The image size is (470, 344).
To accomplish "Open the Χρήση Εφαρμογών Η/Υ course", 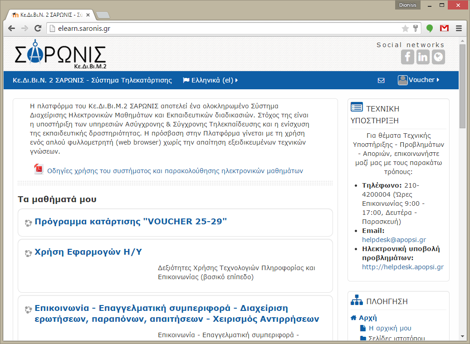I will (x=88, y=252).
